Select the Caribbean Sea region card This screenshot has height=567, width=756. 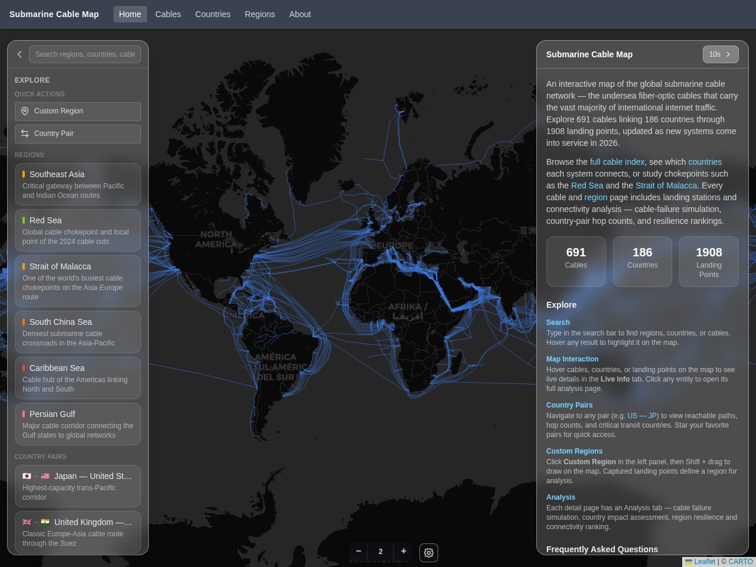78,378
